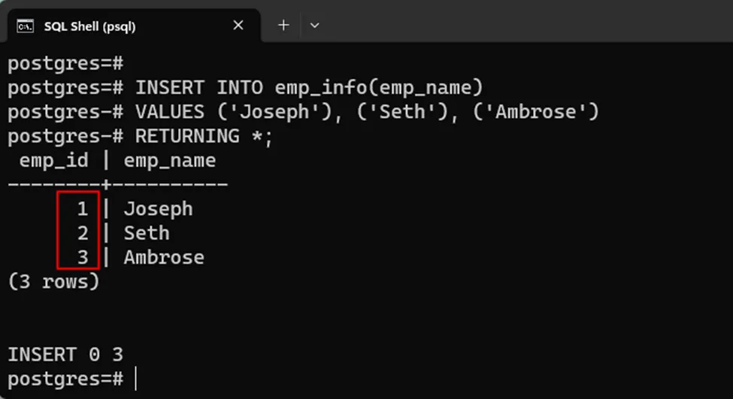
Task: Close the SQL Shell (psql) tab
Action: pyautogui.click(x=238, y=26)
